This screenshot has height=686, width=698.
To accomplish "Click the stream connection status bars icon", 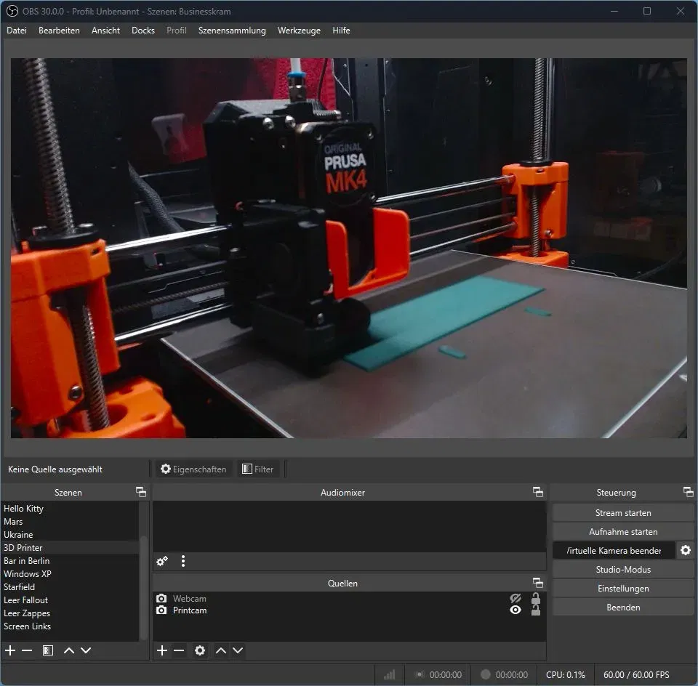I will pyautogui.click(x=390, y=675).
